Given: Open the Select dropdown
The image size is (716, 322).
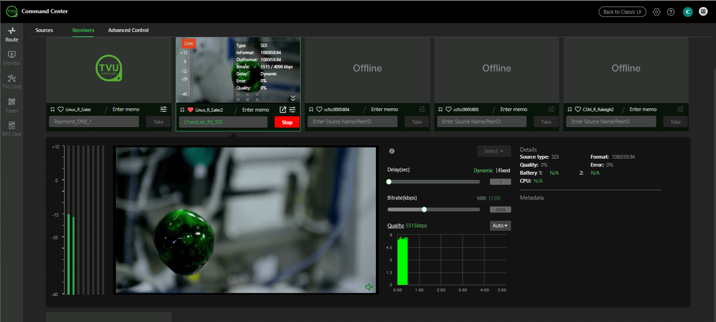Looking at the screenshot, I should 494,151.
